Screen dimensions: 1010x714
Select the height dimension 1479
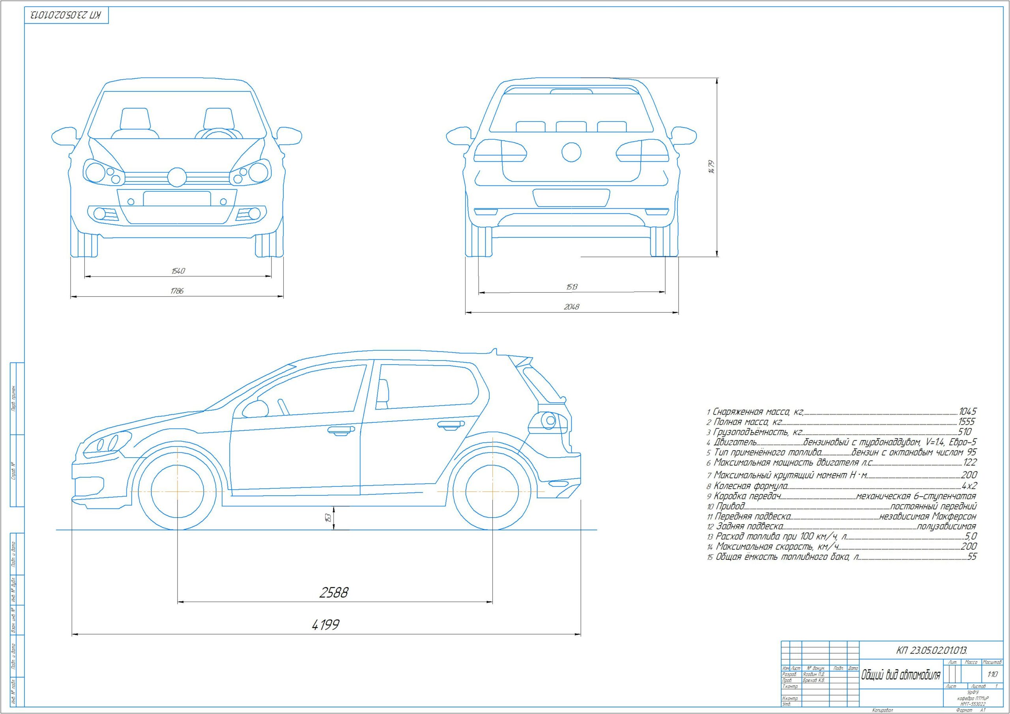tap(711, 167)
